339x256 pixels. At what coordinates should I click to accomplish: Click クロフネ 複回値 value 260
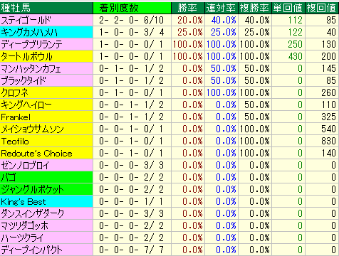pyautogui.click(x=329, y=92)
